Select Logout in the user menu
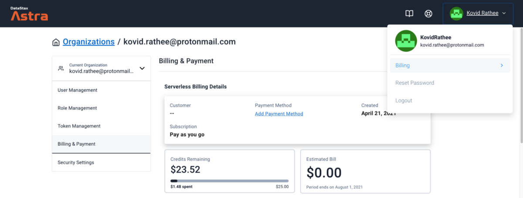523x198 pixels. point(404,101)
